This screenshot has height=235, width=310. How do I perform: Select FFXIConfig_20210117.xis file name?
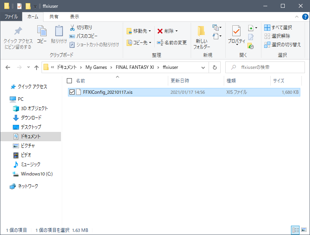(x=108, y=92)
